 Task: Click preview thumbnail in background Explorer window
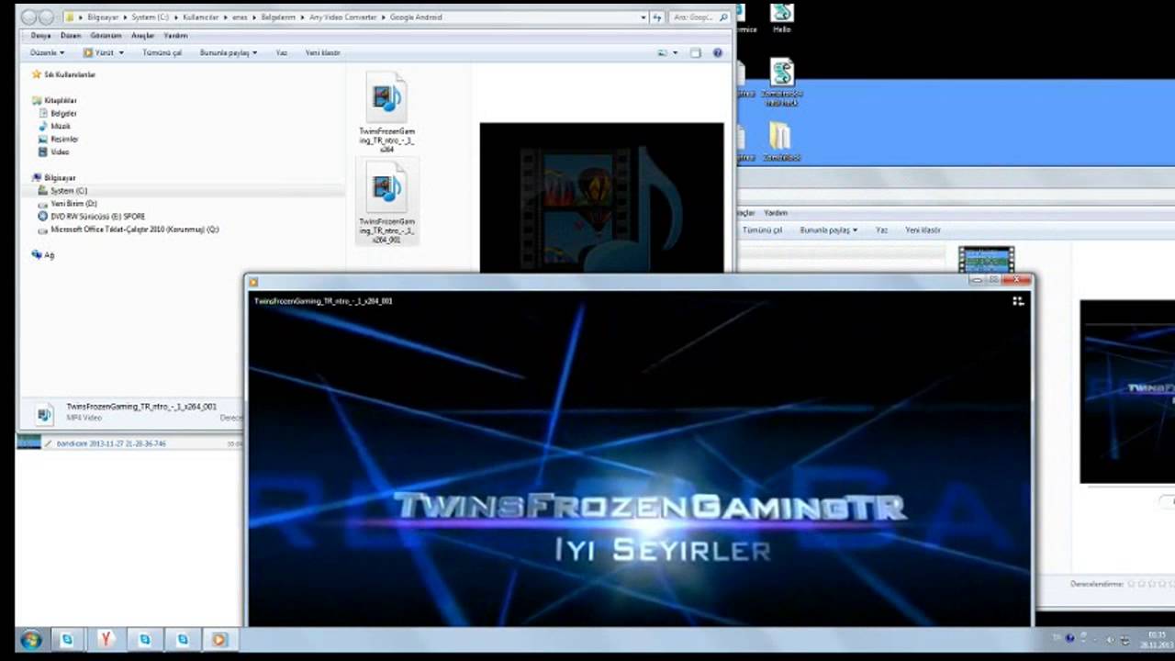click(1127, 391)
